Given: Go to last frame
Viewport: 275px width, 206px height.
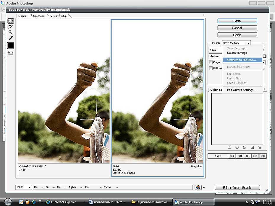Looking at the screenshot, I should click(x=263, y=156).
